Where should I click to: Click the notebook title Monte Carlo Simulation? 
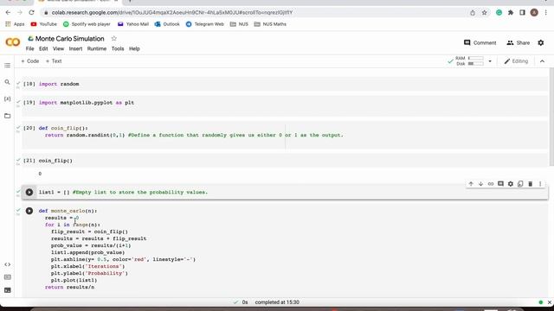[69, 38]
